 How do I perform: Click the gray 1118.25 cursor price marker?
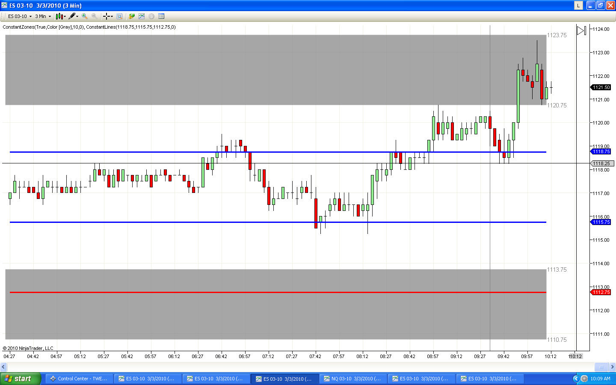point(602,163)
